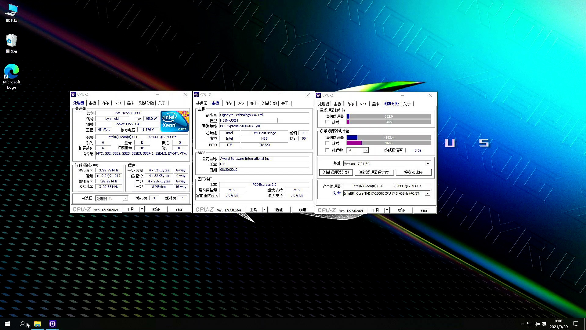Switch to 主板 tab in processor window
The image size is (586, 330).
point(92,103)
